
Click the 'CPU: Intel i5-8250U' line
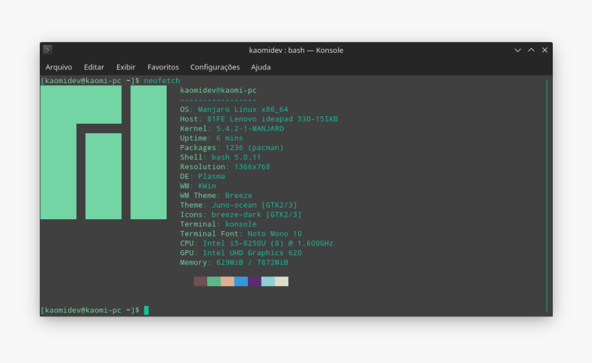point(257,243)
